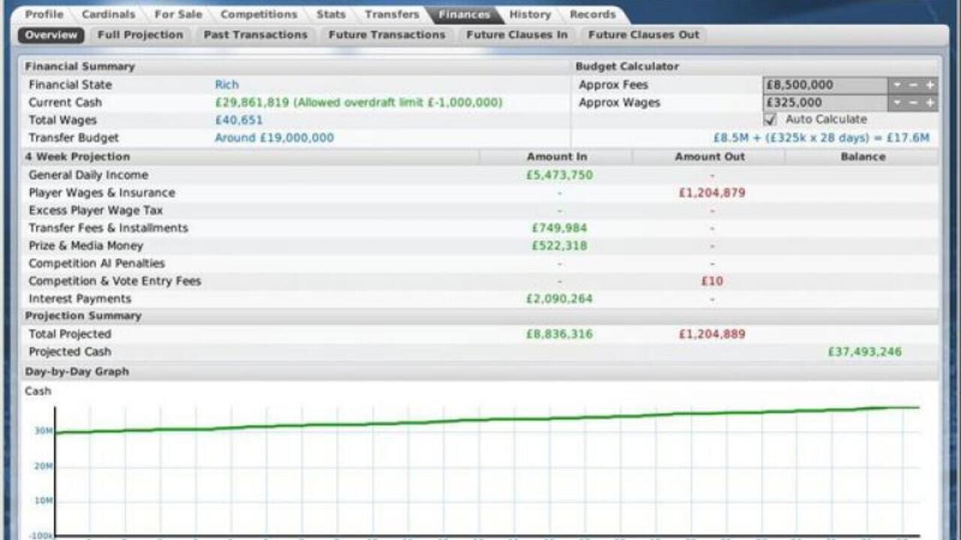Select the History tab
Image resolution: width=961 pixels, height=540 pixels.
click(x=530, y=14)
